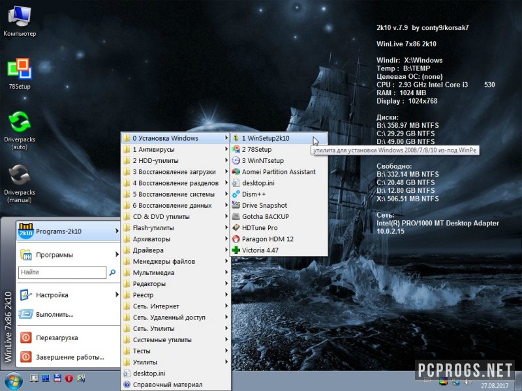The height and width of the screenshot is (391, 522).
Task: Launch 1 WinSetup2k10 utility
Action: pos(279,138)
